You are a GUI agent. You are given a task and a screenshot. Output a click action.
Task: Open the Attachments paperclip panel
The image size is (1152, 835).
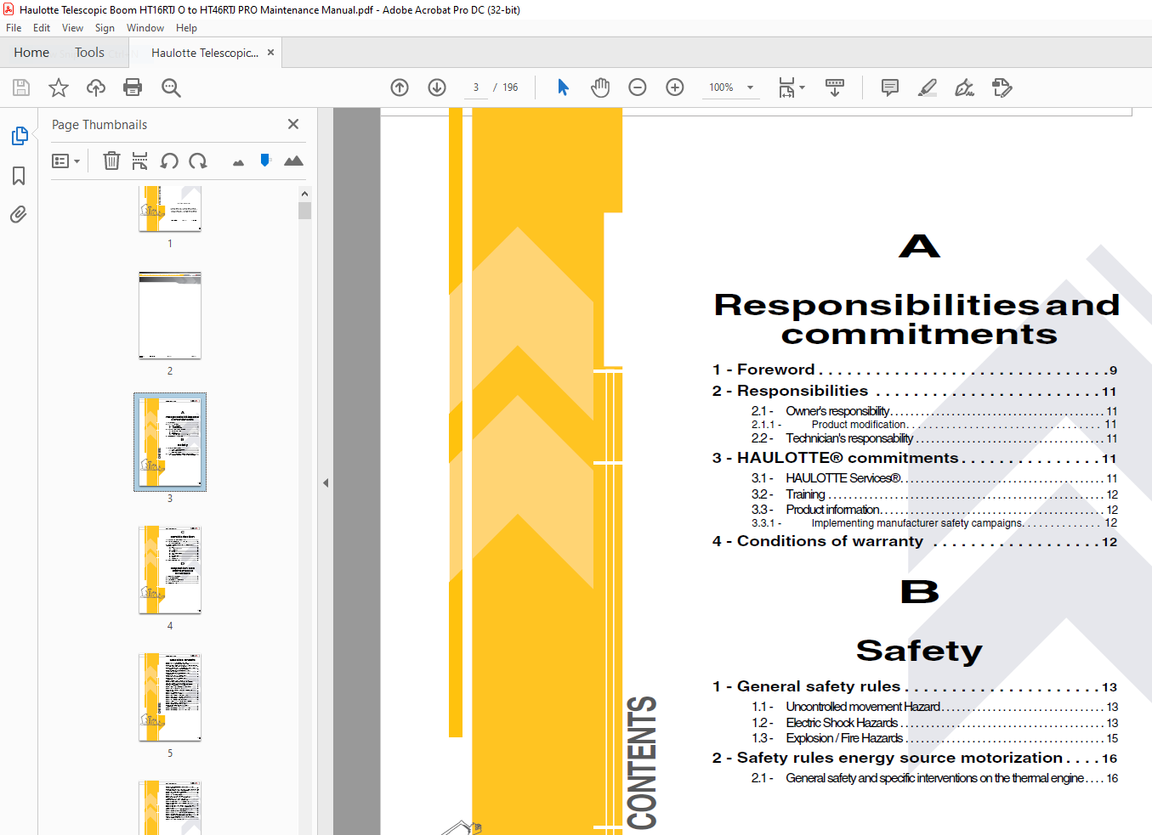(19, 214)
